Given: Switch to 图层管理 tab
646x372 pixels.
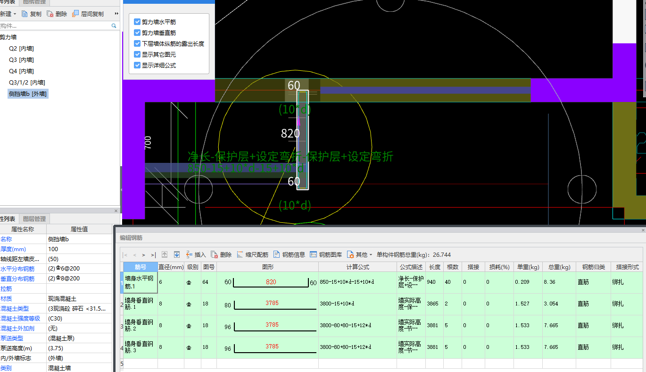Looking at the screenshot, I should tap(34, 219).
